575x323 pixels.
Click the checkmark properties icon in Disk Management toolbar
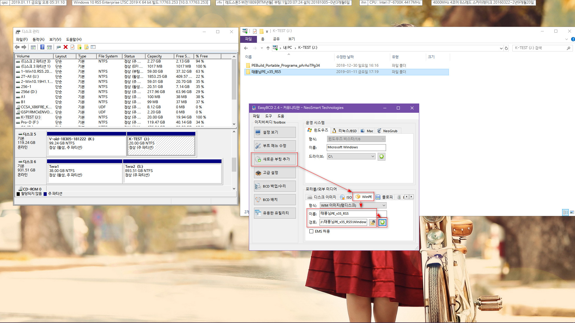click(x=72, y=47)
